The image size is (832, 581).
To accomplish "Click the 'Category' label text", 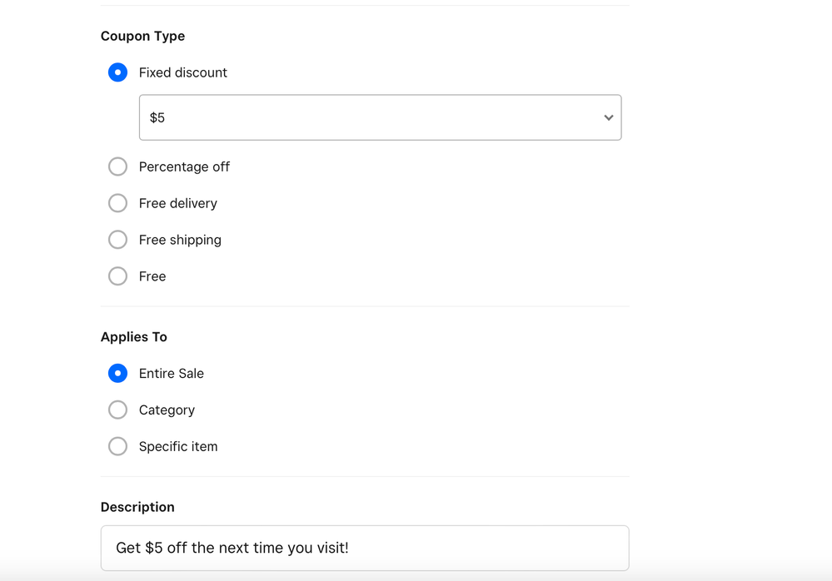I will point(167,410).
